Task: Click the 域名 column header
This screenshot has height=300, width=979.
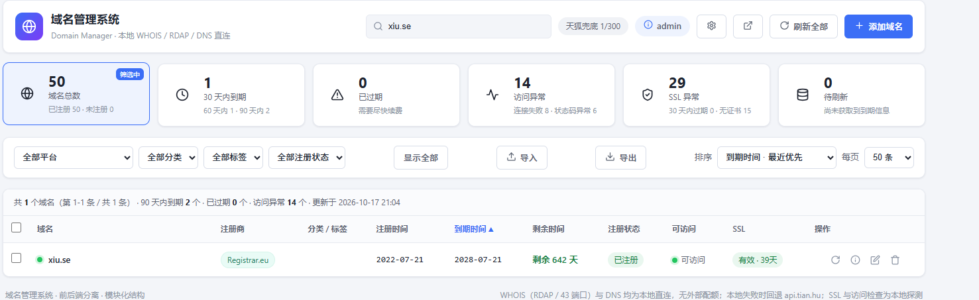Action: (x=45, y=229)
